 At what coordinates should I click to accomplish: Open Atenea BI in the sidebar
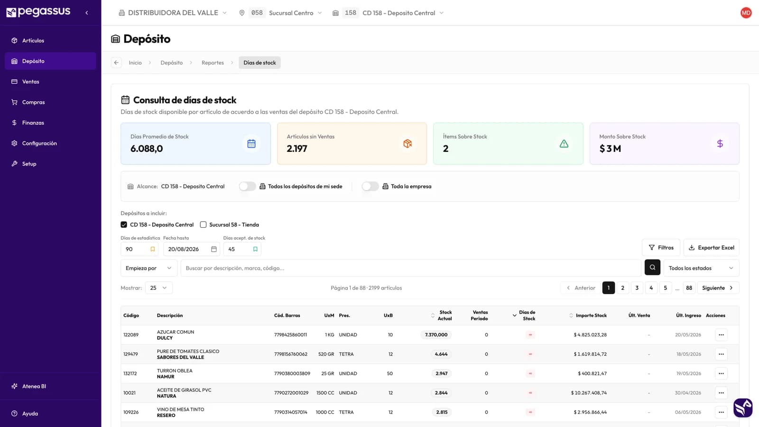coord(50,386)
